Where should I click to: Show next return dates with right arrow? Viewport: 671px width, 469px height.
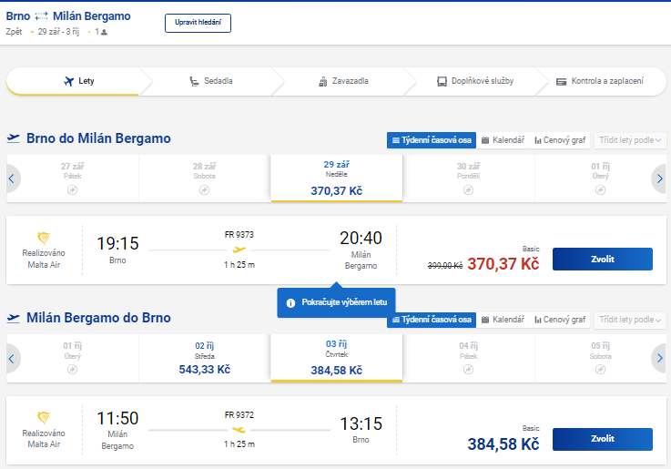pyautogui.click(x=659, y=359)
